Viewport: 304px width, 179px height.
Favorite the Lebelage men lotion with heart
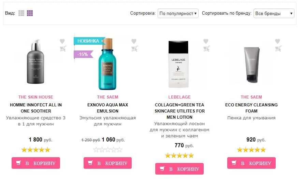coord(206,41)
